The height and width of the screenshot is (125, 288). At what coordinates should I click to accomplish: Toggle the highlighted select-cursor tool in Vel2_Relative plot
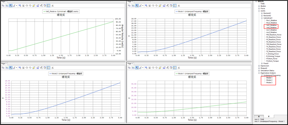(x=11, y=6)
